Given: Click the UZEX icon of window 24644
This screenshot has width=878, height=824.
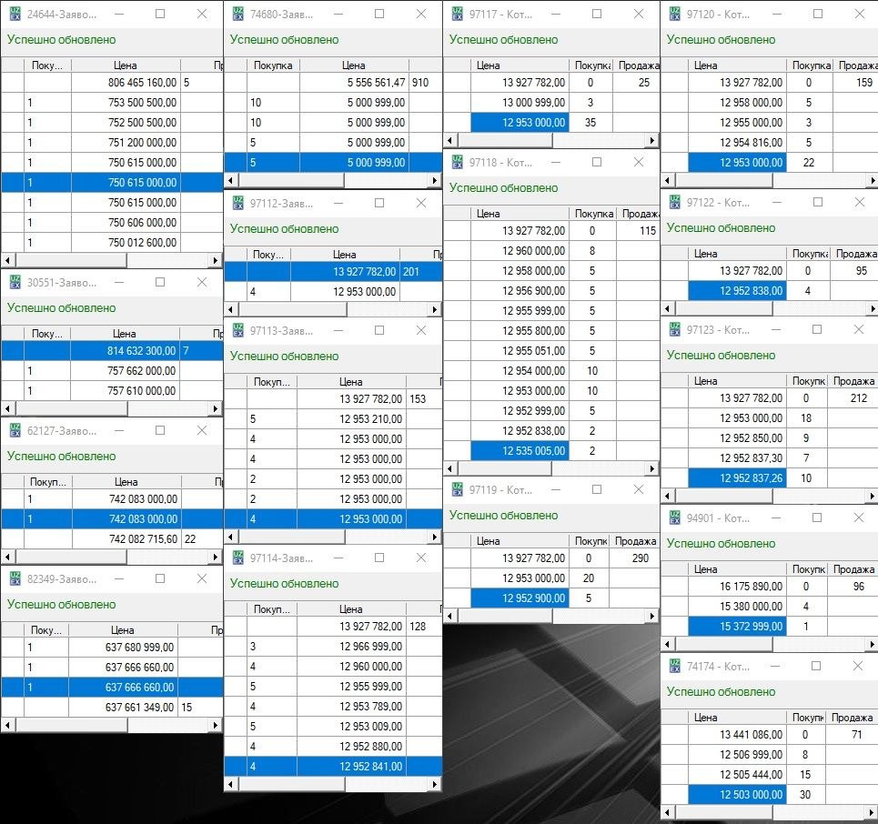Looking at the screenshot, I should pyautogui.click(x=15, y=14).
